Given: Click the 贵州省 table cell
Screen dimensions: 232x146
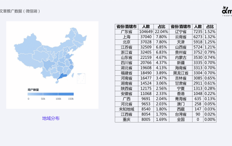Looking at the screenshot, I should [181, 52].
